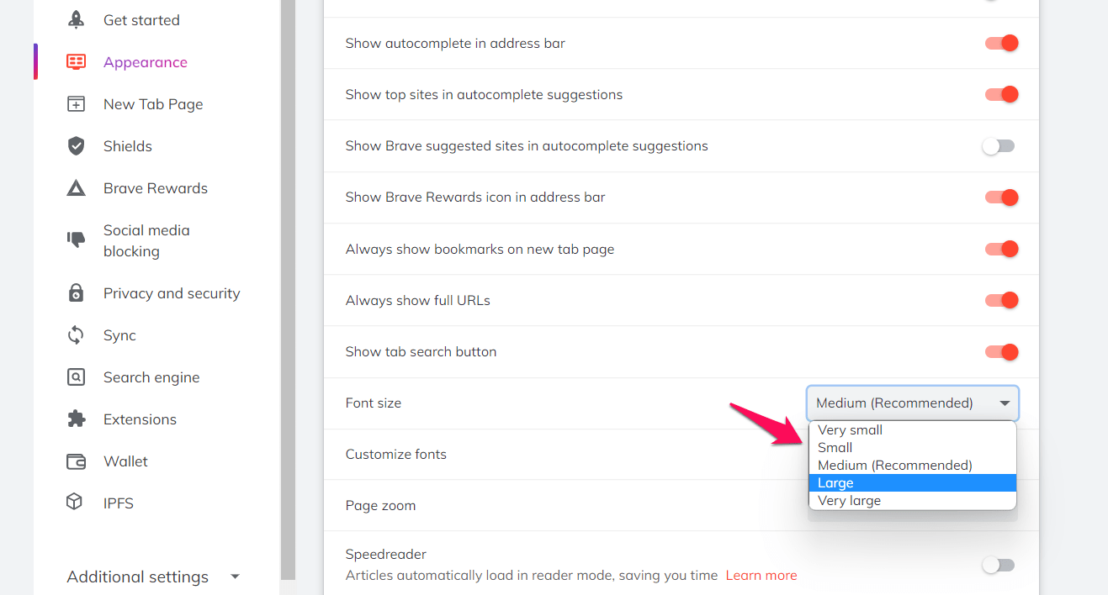This screenshot has width=1108, height=595.
Task: Switch to the New Tab Page section
Action: 153,103
